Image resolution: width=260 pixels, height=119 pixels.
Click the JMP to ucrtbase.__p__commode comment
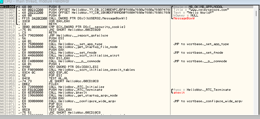coord(200,61)
